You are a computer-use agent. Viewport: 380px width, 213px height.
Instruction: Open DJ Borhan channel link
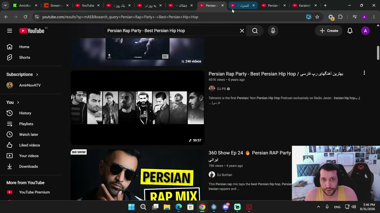click(x=224, y=175)
